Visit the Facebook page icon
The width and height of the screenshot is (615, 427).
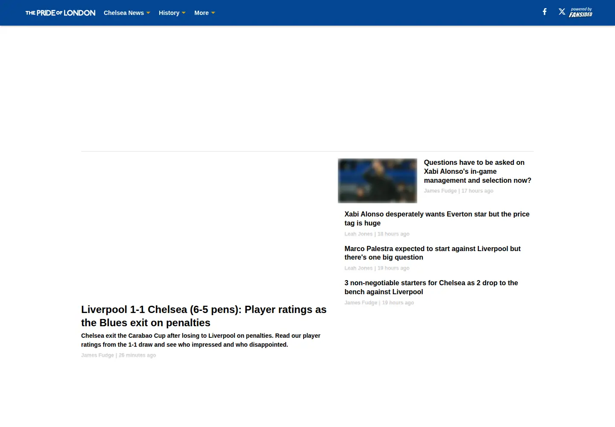point(545,12)
